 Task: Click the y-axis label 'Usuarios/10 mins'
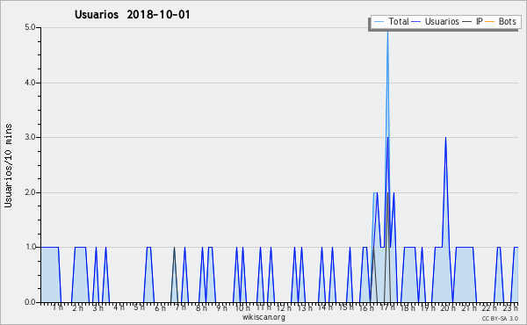point(8,165)
